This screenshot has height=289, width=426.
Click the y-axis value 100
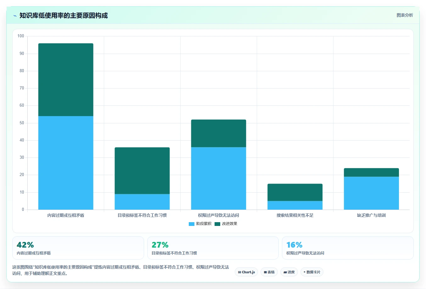coord(21,36)
